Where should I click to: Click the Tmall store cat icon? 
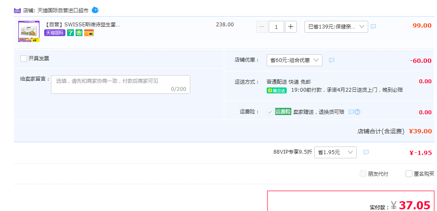[17, 11]
